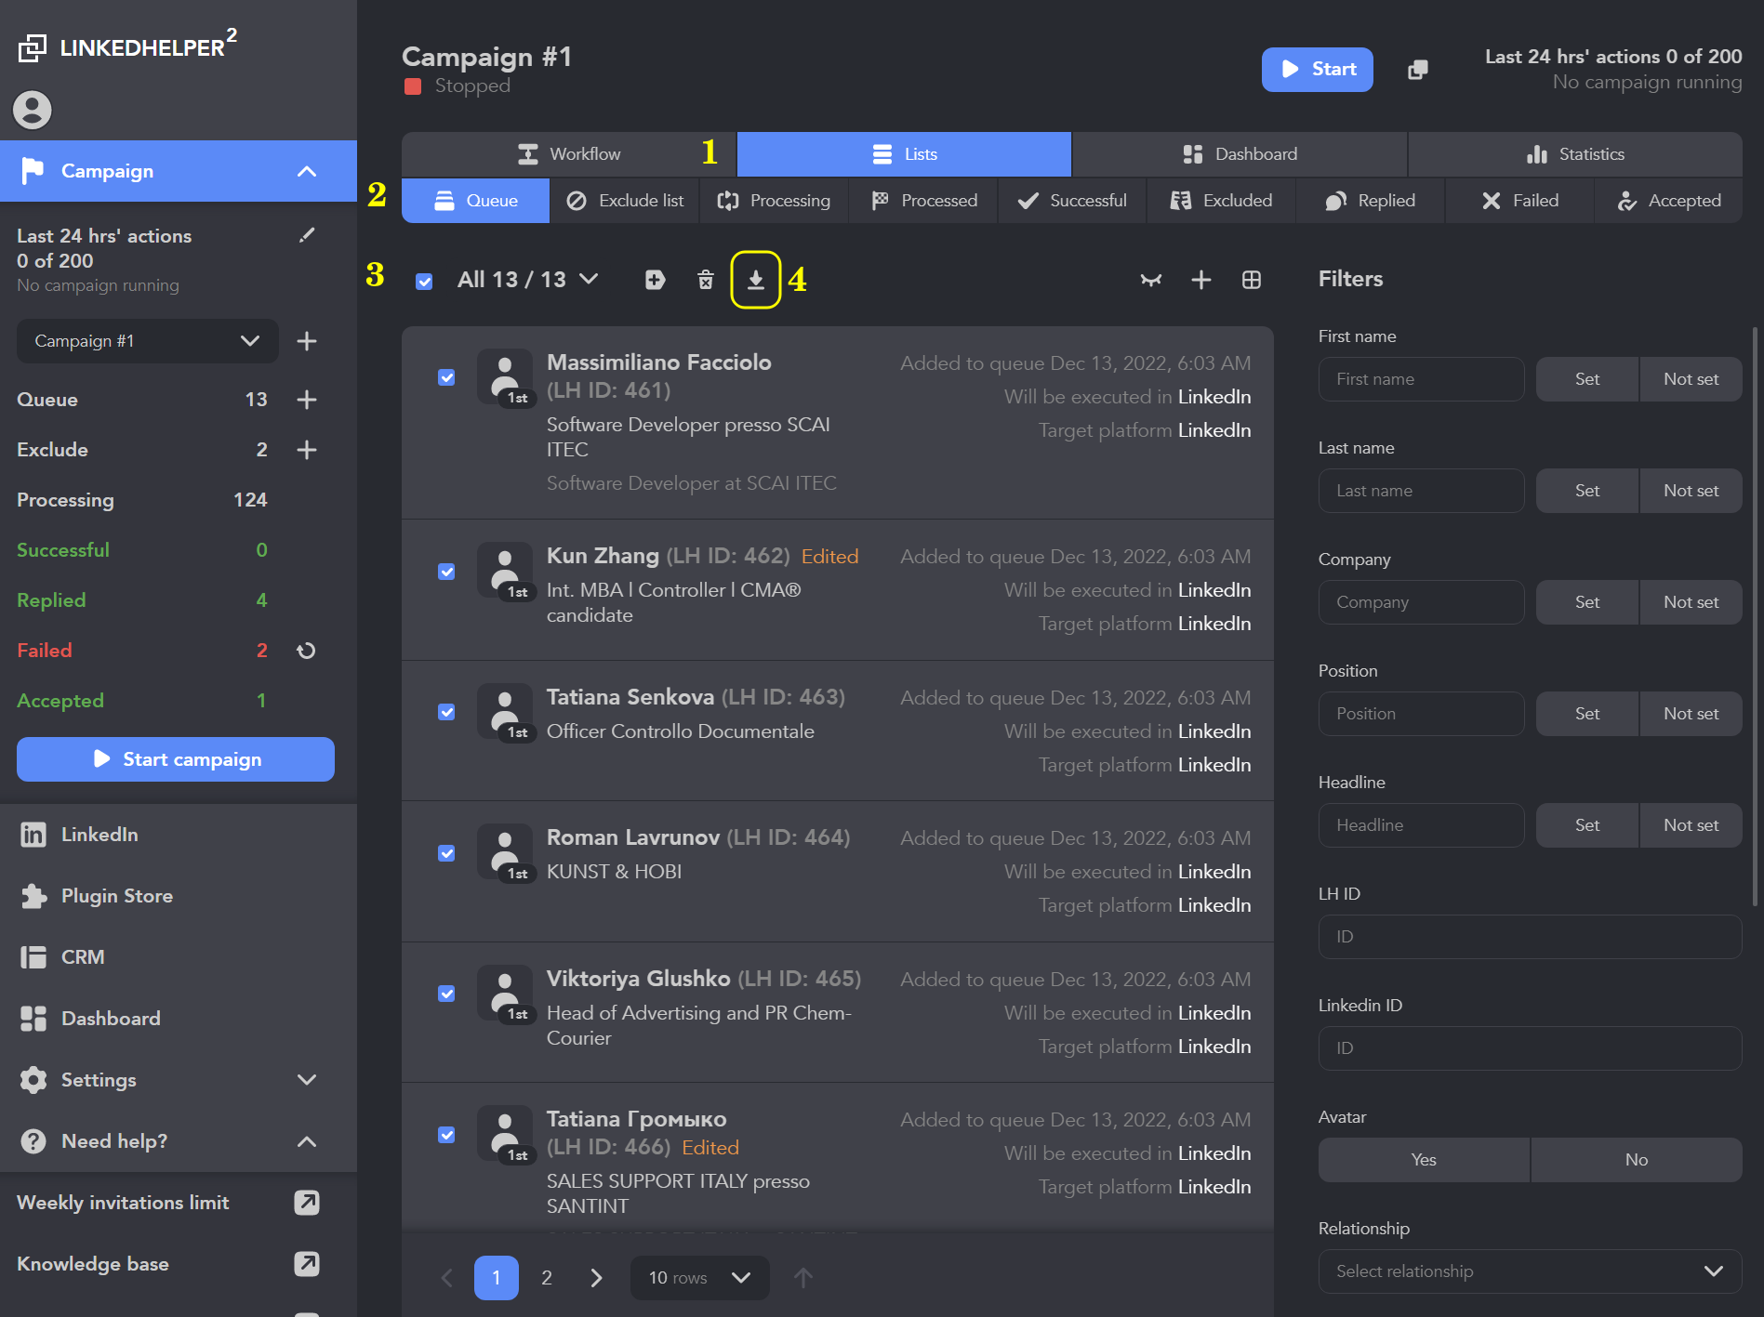
Task: Select the Processed list tab
Action: [x=923, y=201]
